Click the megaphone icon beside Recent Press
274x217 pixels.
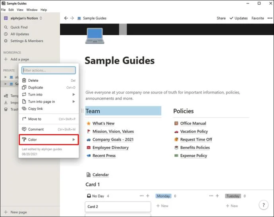point(89,156)
